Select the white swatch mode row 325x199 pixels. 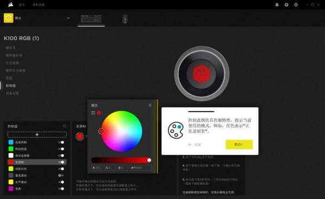(37, 156)
